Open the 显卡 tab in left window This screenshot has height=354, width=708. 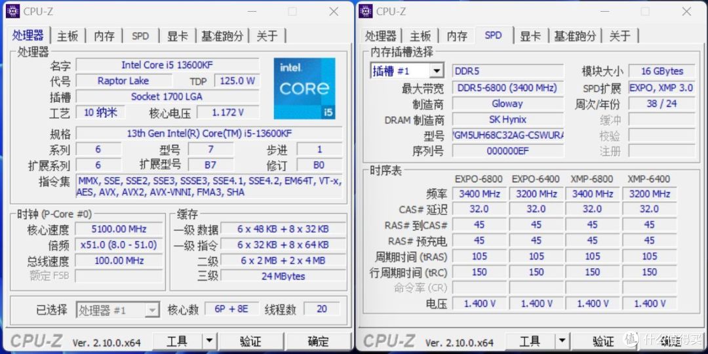178,36
